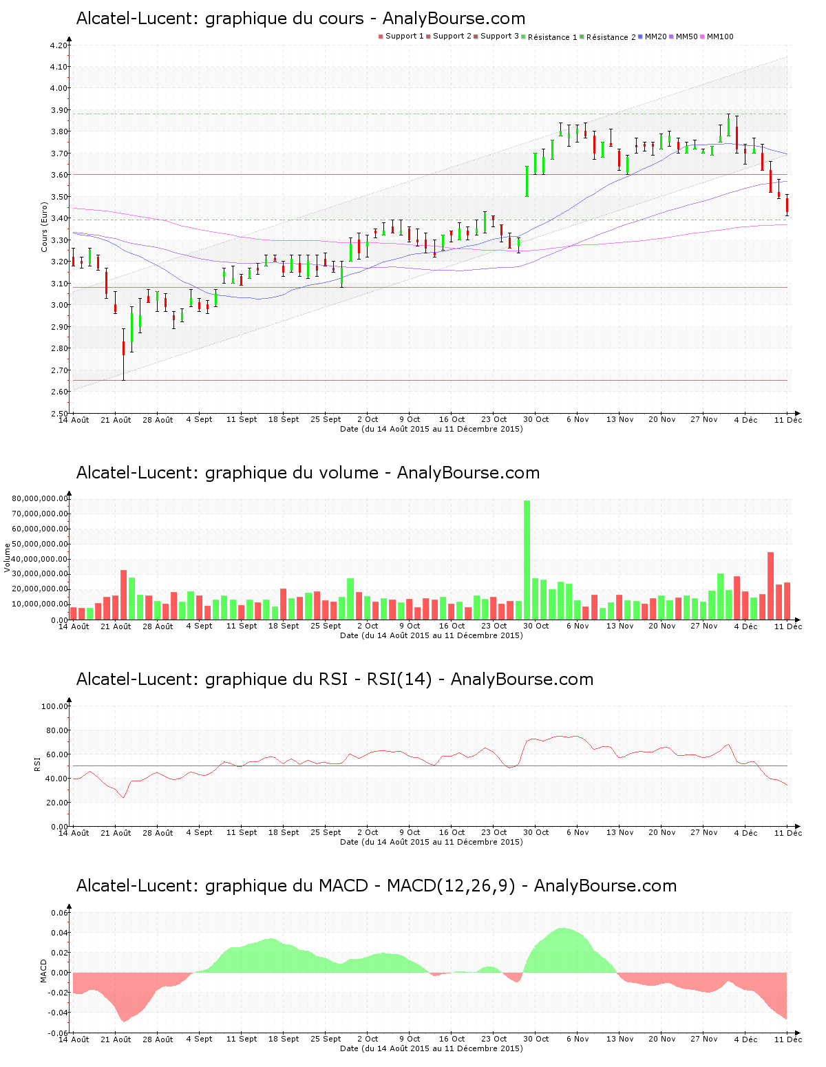The height and width of the screenshot is (1067, 826).
Task: Click the Support 1 legend color swatch
Action: coord(381,36)
